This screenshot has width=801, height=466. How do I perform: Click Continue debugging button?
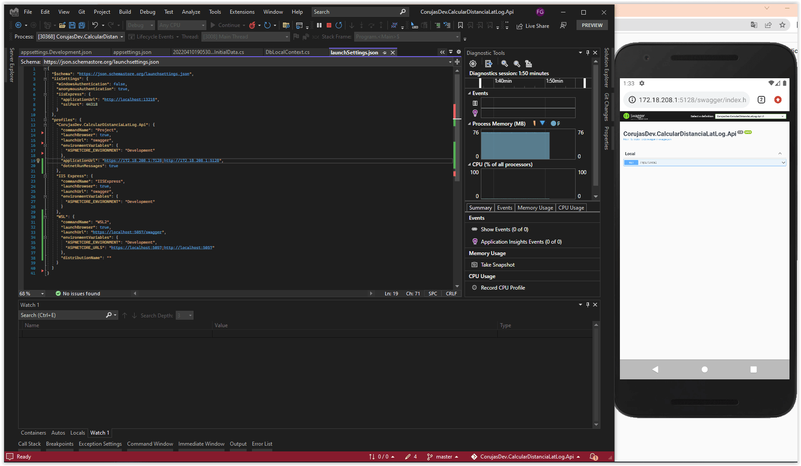click(225, 25)
